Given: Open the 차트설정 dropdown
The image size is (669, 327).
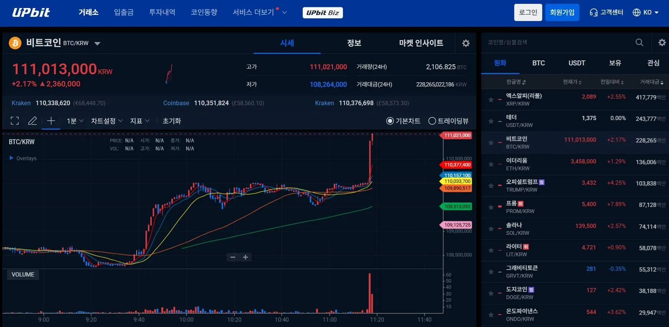Looking at the screenshot, I should pyautogui.click(x=107, y=121).
